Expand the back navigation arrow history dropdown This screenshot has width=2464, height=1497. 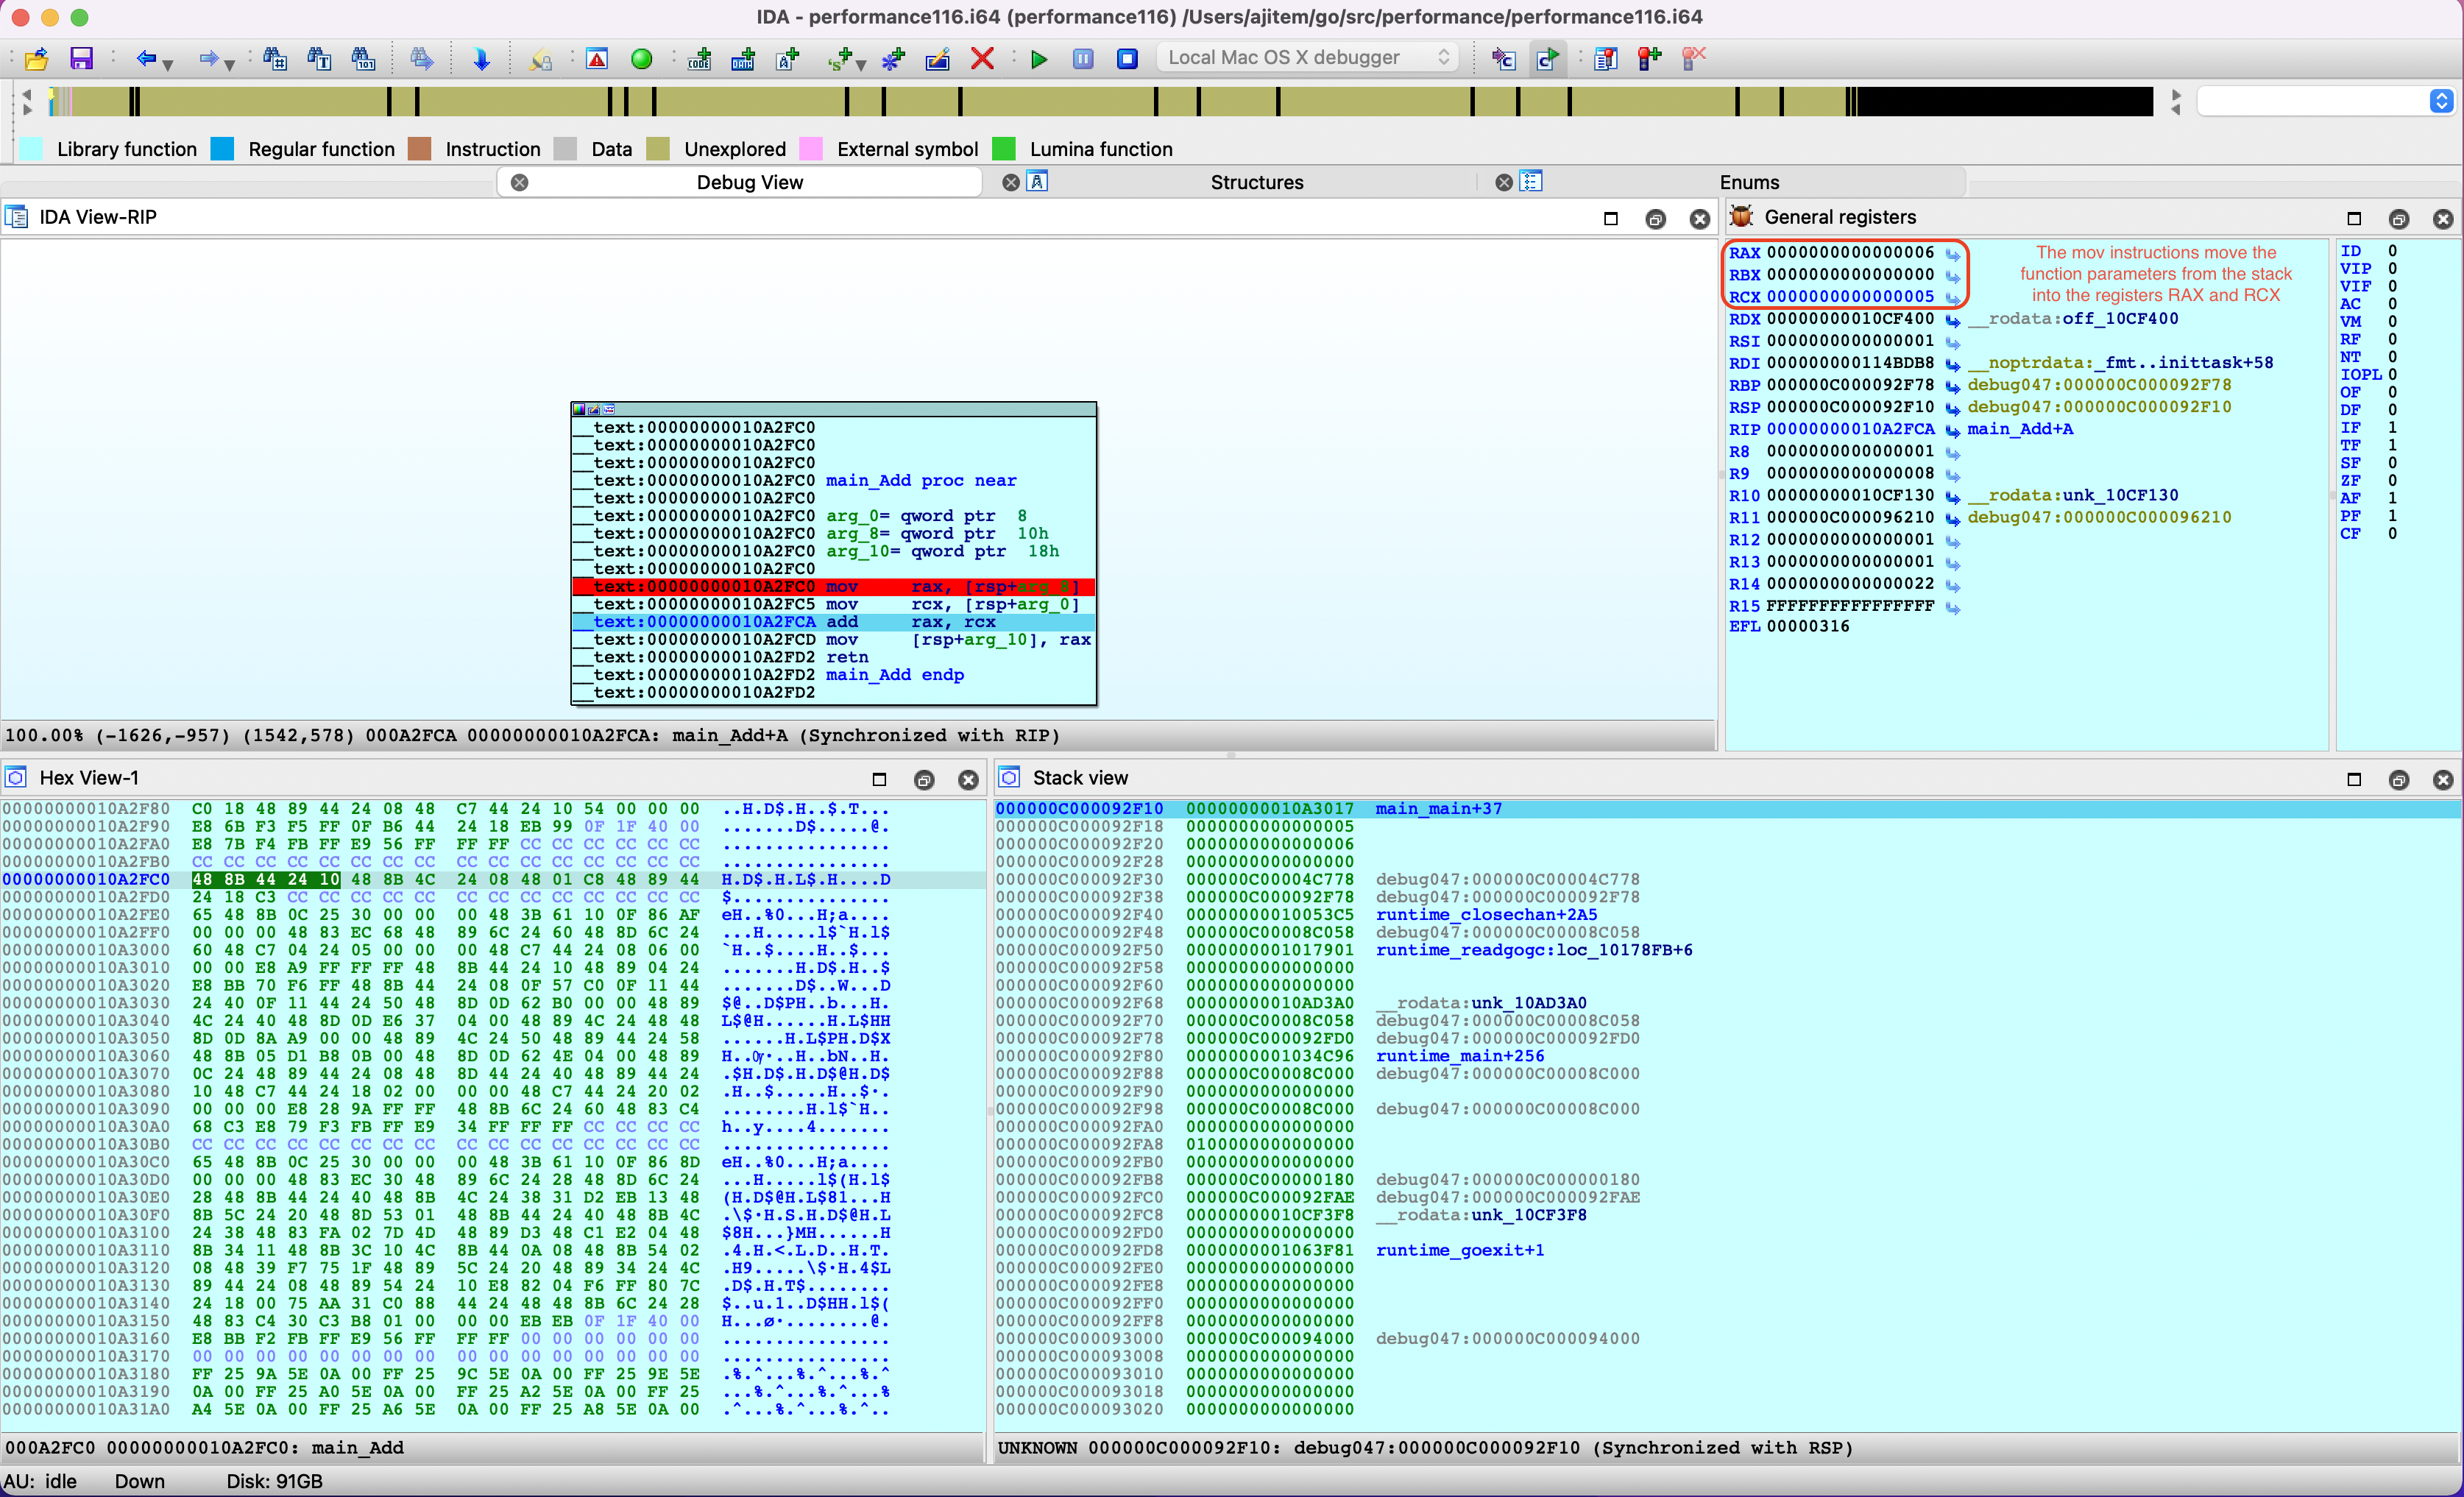(168, 64)
